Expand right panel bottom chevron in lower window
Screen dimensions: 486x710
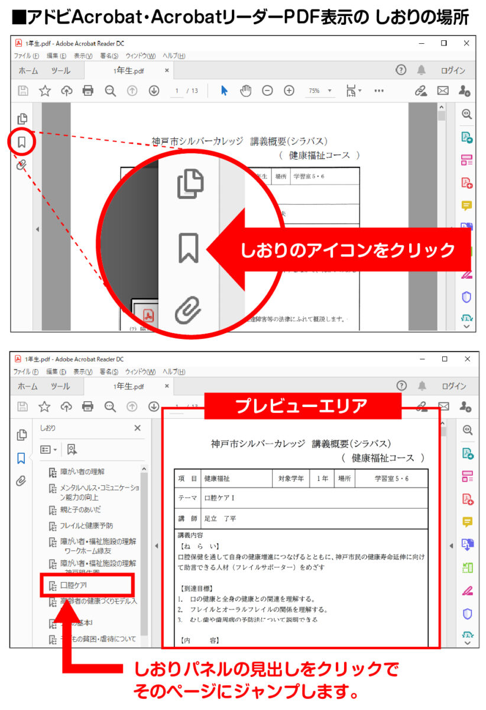(x=466, y=643)
